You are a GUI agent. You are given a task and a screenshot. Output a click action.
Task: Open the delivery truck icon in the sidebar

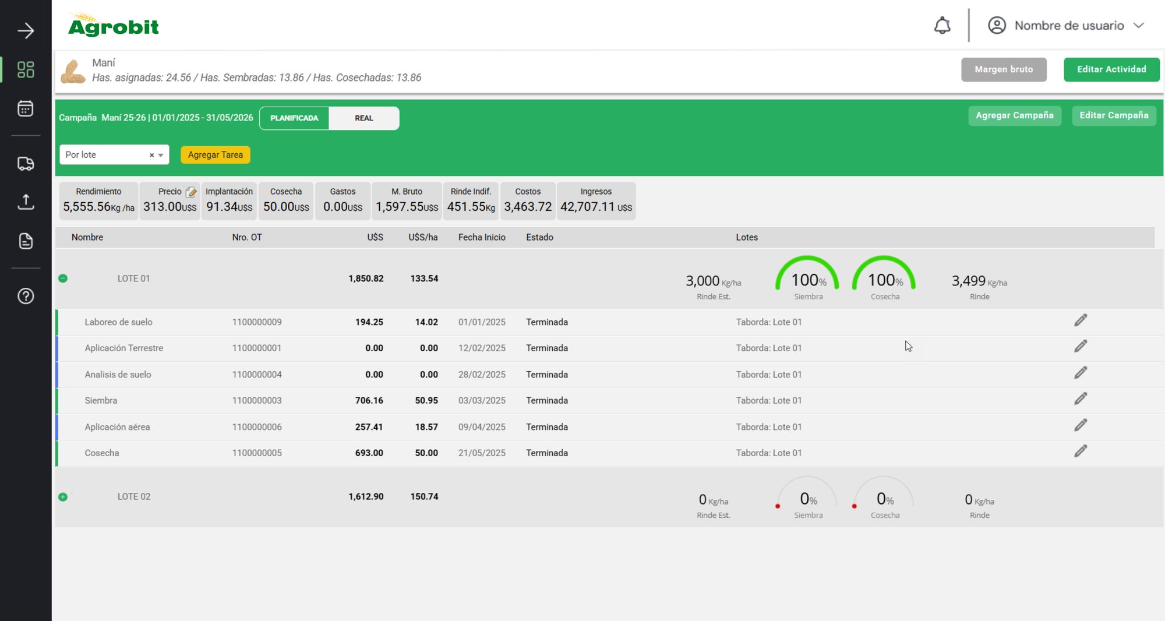(x=26, y=164)
